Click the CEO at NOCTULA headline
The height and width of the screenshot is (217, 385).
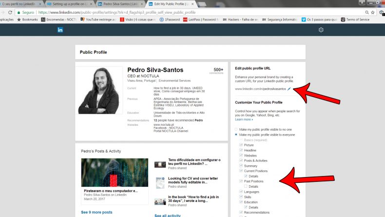click(143, 76)
